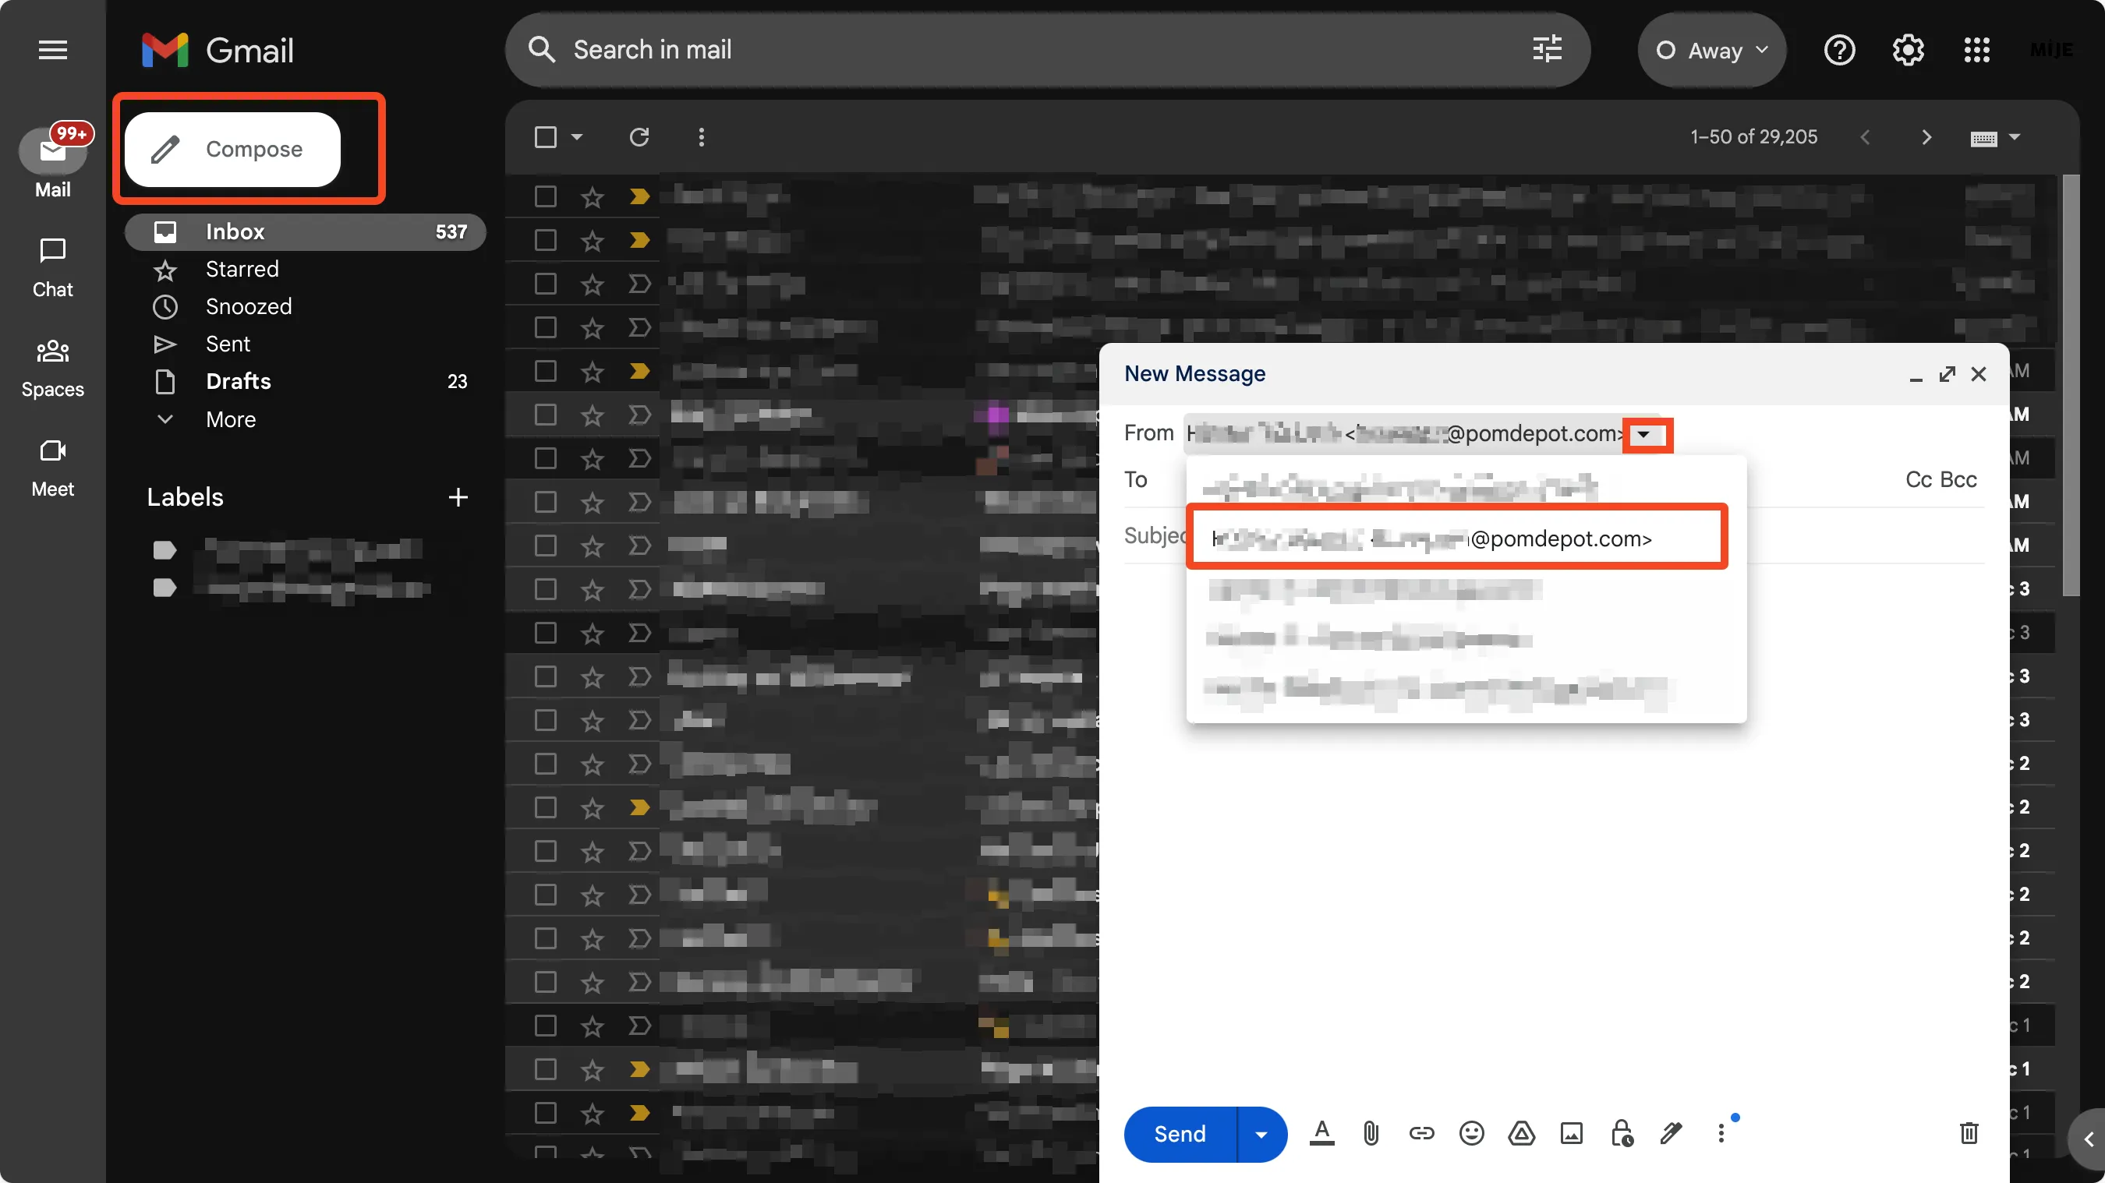
Task: Check the second email row checkbox
Action: pos(545,240)
